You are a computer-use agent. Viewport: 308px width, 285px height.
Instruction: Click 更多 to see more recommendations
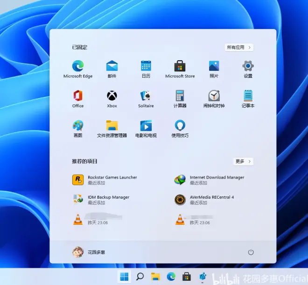[x=243, y=161]
